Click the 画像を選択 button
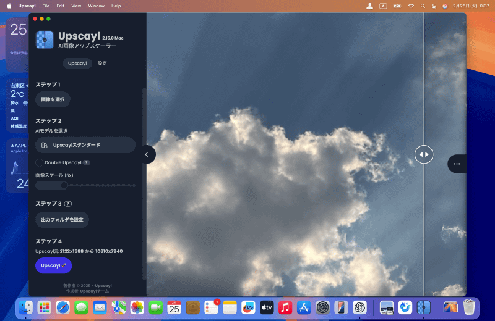The height and width of the screenshot is (321, 495). [53, 99]
